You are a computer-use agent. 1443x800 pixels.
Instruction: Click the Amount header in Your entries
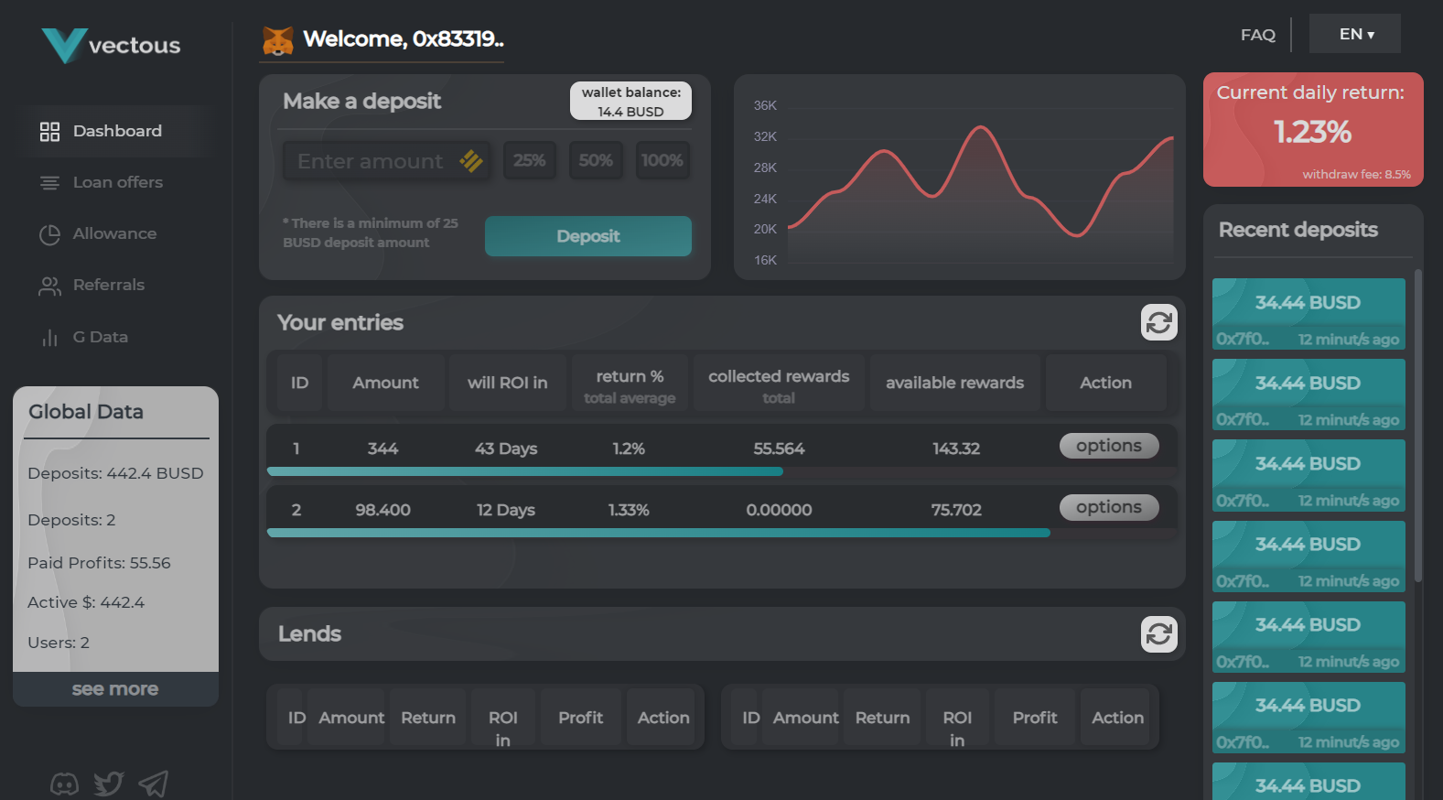[x=386, y=383]
